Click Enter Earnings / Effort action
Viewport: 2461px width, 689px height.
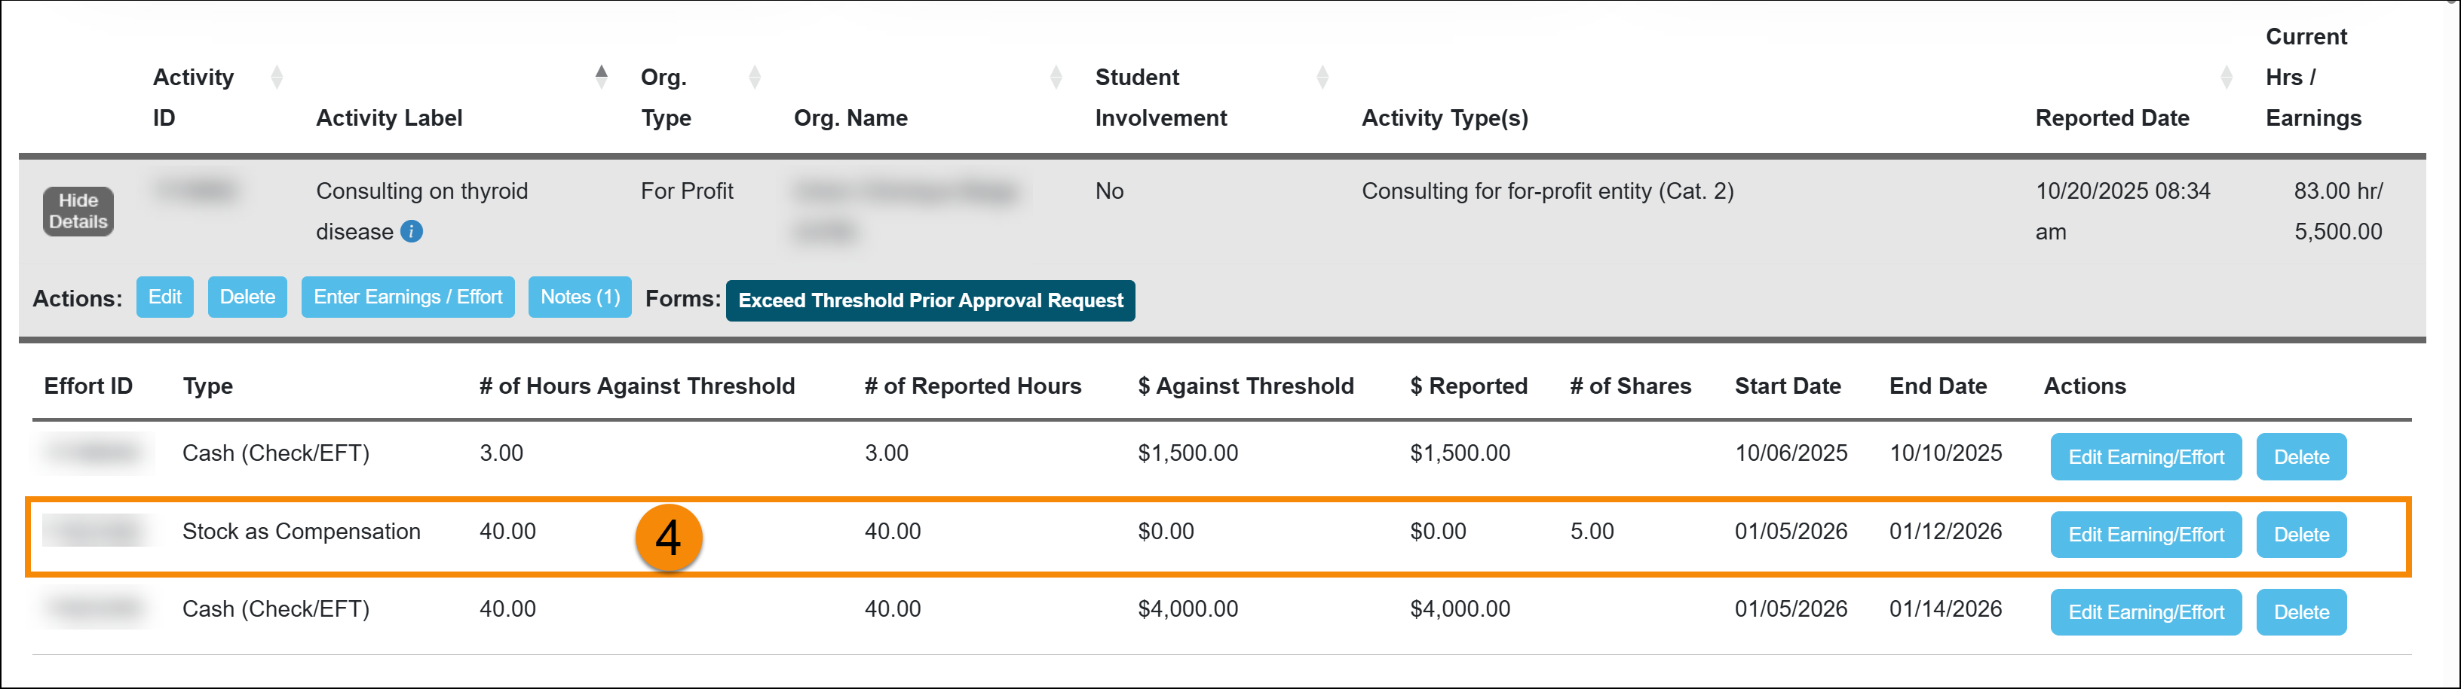click(x=407, y=297)
